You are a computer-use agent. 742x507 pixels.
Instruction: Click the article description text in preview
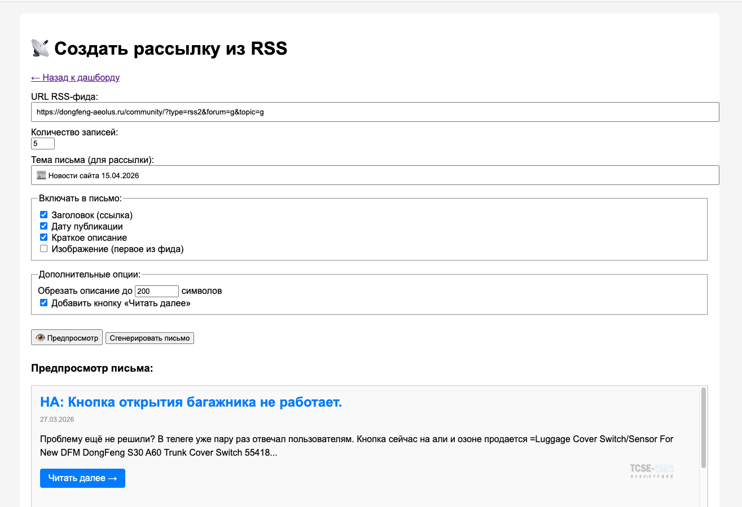pos(355,446)
